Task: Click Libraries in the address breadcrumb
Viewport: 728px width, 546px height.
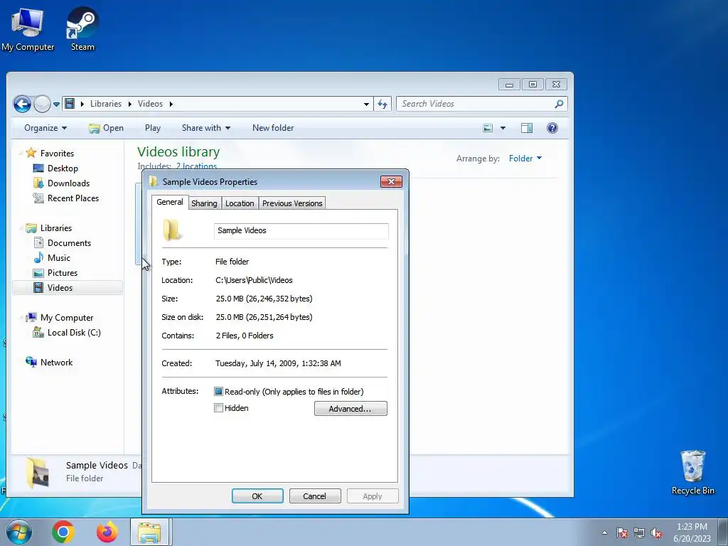Action: tap(106, 104)
